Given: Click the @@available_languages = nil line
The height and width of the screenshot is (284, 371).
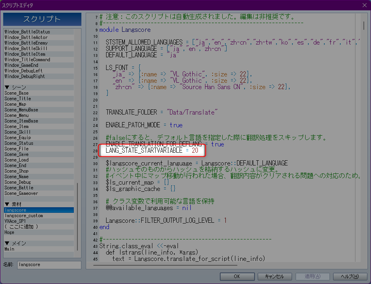Looking at the screenshot, I should pos(148,208).
